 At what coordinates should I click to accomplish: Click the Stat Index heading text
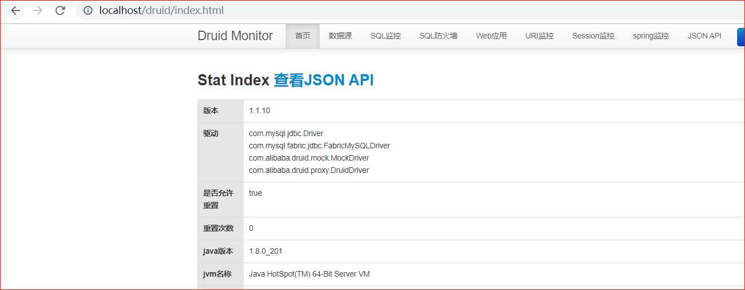point(234,80)
